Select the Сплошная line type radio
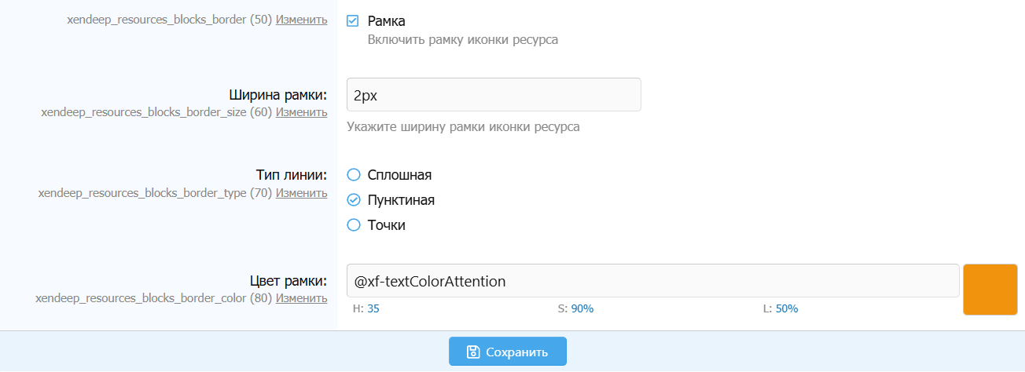 [x=353, y=175]
